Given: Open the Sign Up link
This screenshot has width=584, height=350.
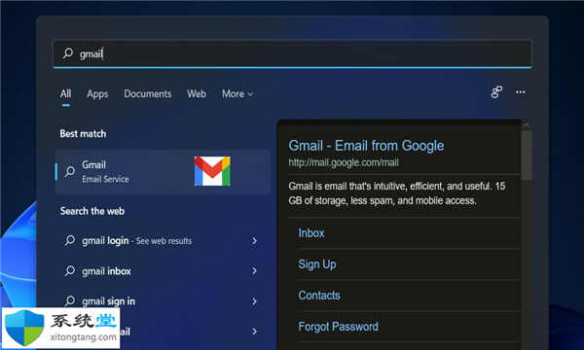Looking at the screenshot, I should (317, 264).
